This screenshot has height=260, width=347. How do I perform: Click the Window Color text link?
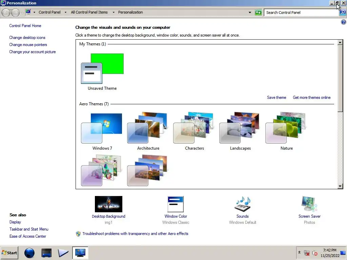tap(176, 216)
